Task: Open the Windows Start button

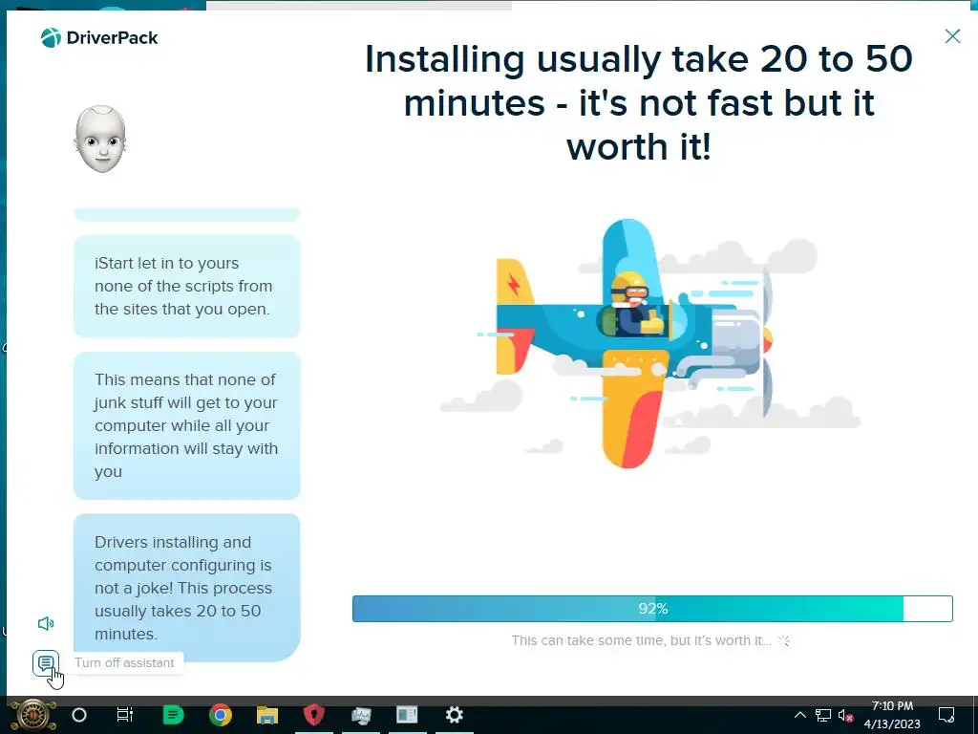Action: pyautogui.click(x=33, y=715)
